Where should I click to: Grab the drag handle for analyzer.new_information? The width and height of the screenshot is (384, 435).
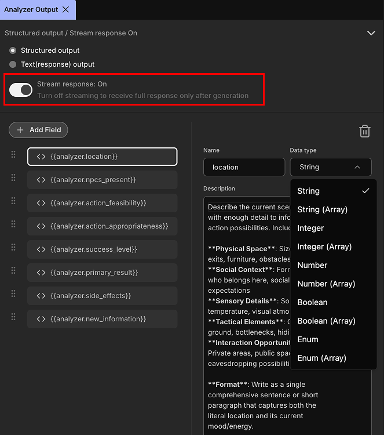(x=13, y=317)
